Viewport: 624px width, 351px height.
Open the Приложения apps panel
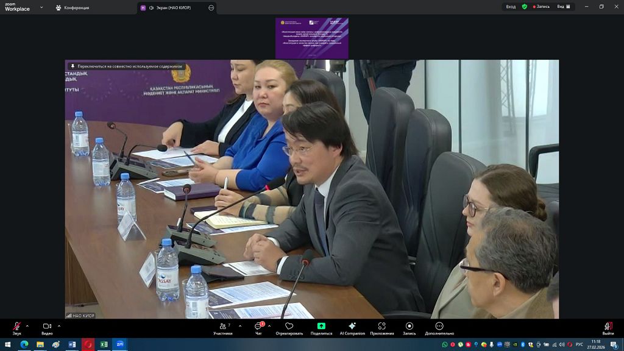[381, 327]
